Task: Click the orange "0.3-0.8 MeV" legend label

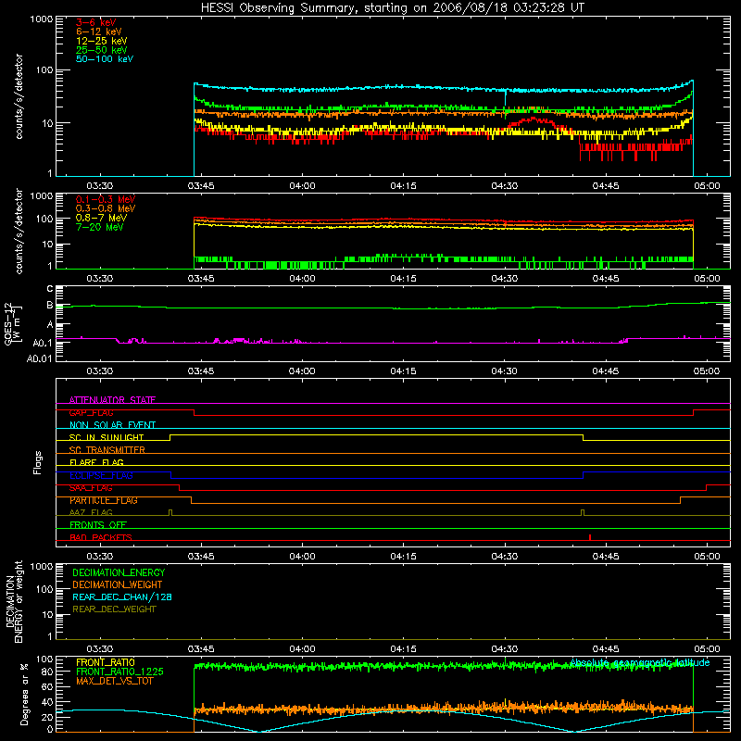Action: [106, 208]
